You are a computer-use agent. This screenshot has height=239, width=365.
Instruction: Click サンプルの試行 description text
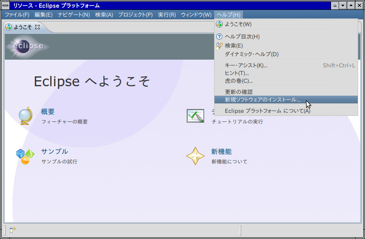pos(59,162)
